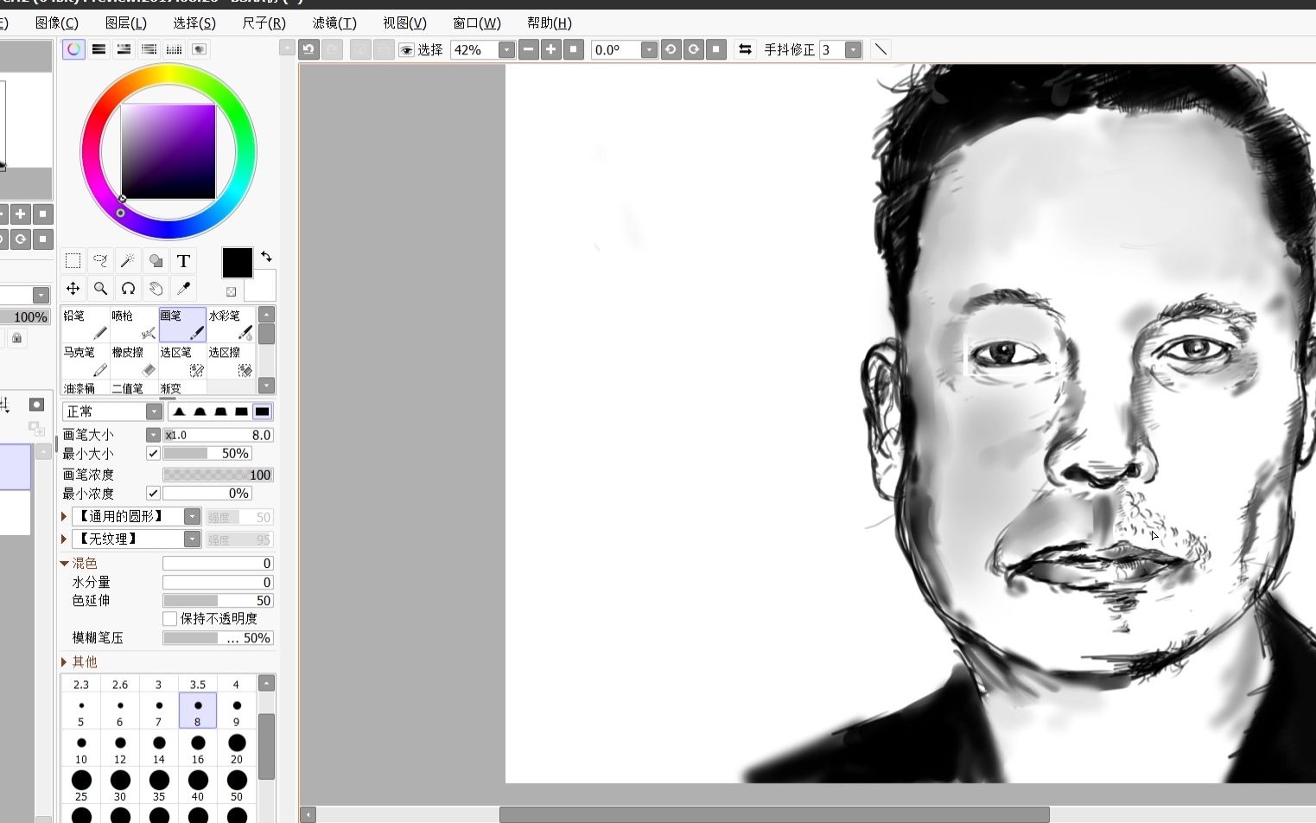Undo the last stroke

(308, 49)
